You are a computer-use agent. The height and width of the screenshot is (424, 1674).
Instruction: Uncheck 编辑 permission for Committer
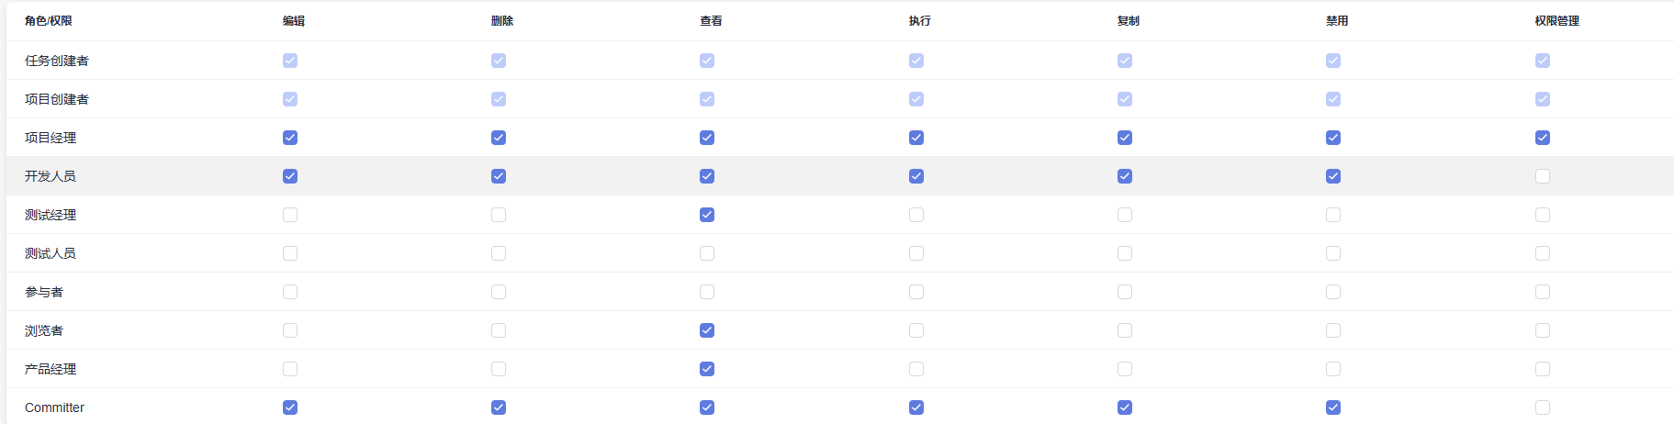point(290,407)
